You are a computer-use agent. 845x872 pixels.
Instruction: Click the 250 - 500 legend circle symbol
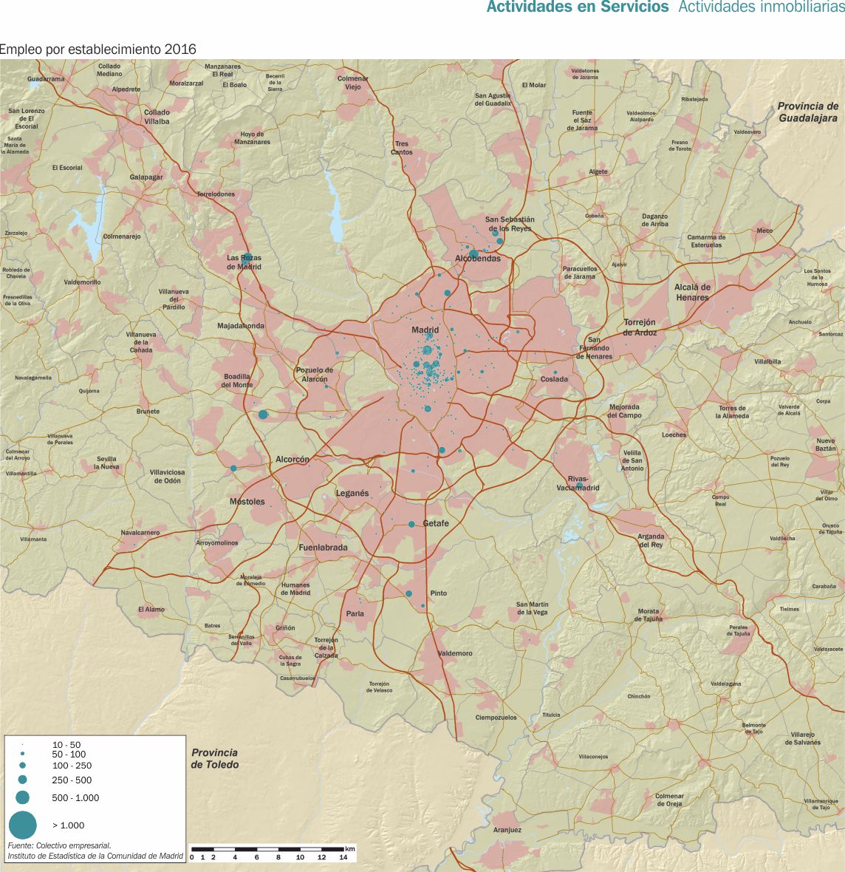23,780
